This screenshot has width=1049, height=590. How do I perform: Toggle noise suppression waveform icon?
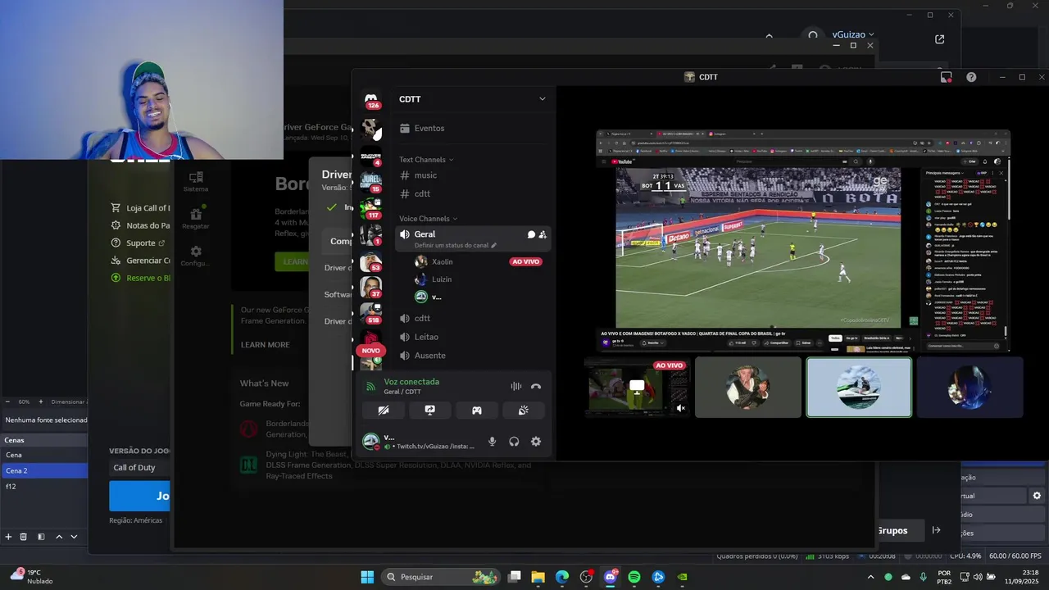(516, 386)
